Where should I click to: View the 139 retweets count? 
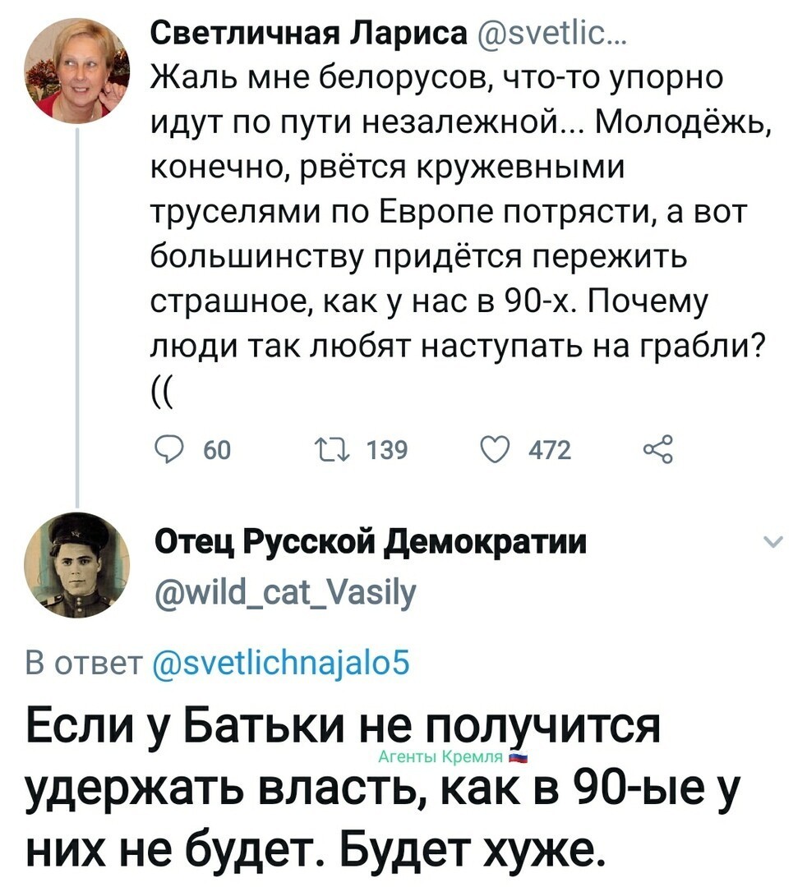pyautogui.click(x=387, y=451)
